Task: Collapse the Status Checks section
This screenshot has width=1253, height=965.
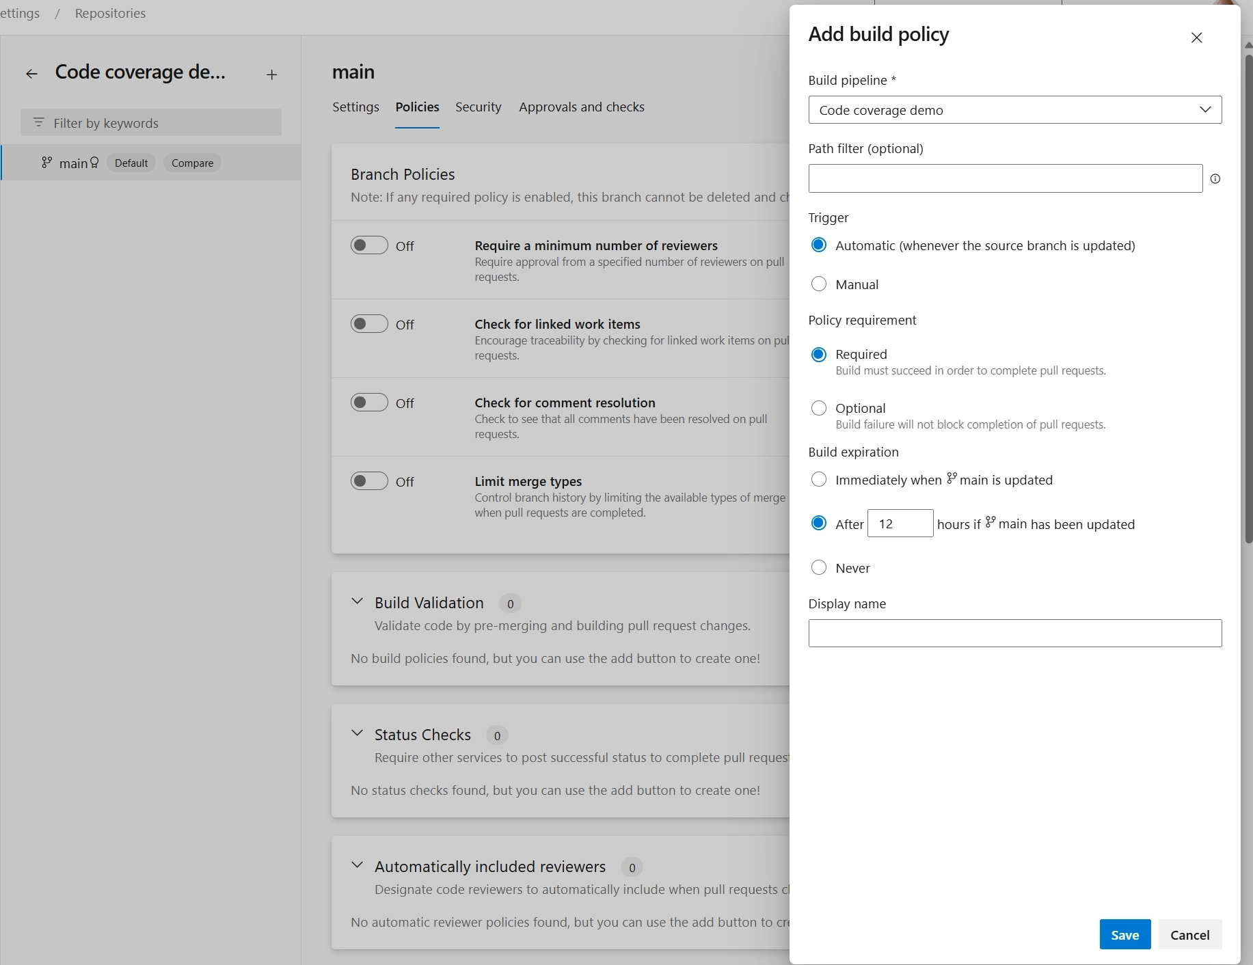Action: (357, 733)
